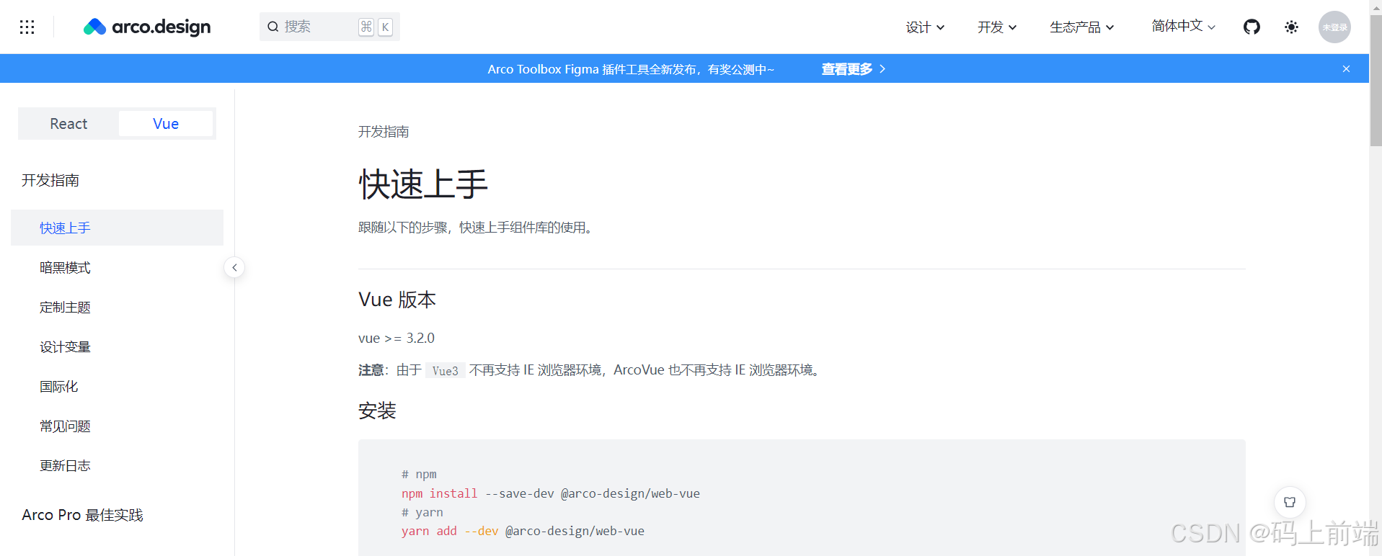Click the Arco Toolbox Figma announcement text
The image size is (1382, 556).
(x=631, y=69)
